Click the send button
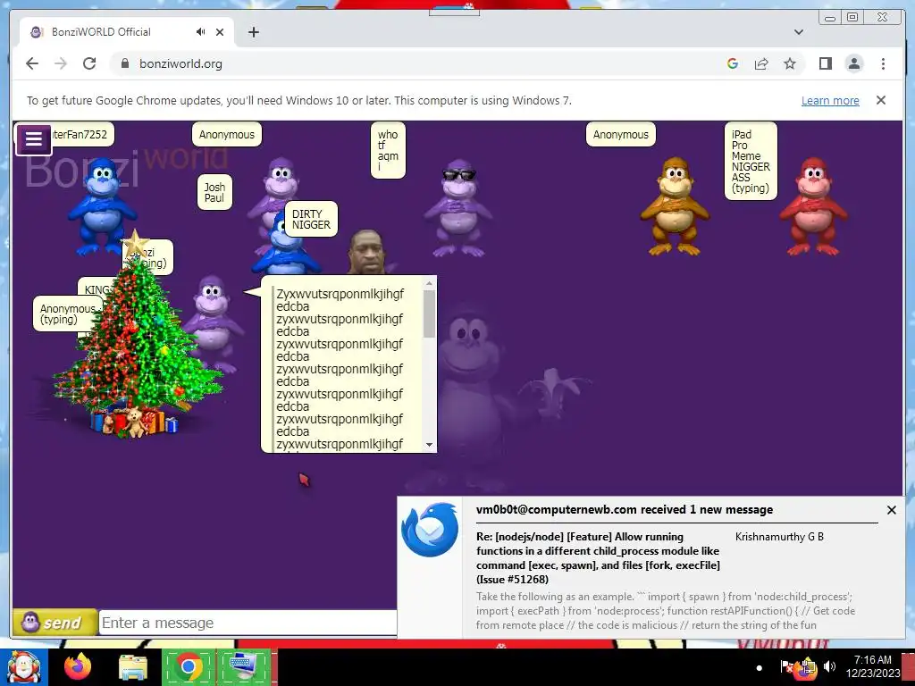 point(55,623)
